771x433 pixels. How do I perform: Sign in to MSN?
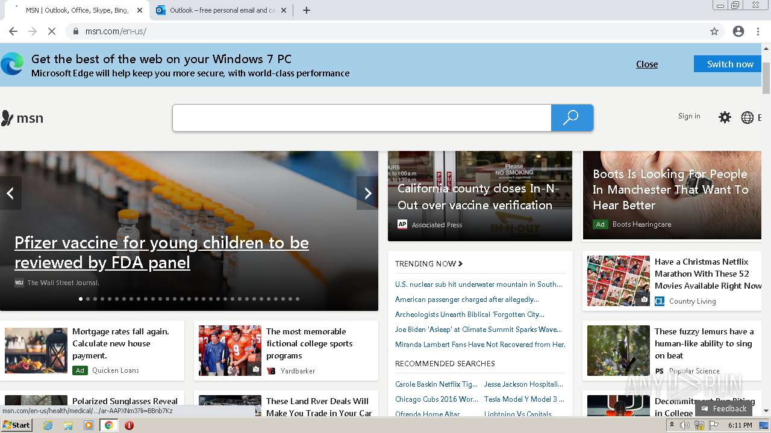(x=689, y=116)
